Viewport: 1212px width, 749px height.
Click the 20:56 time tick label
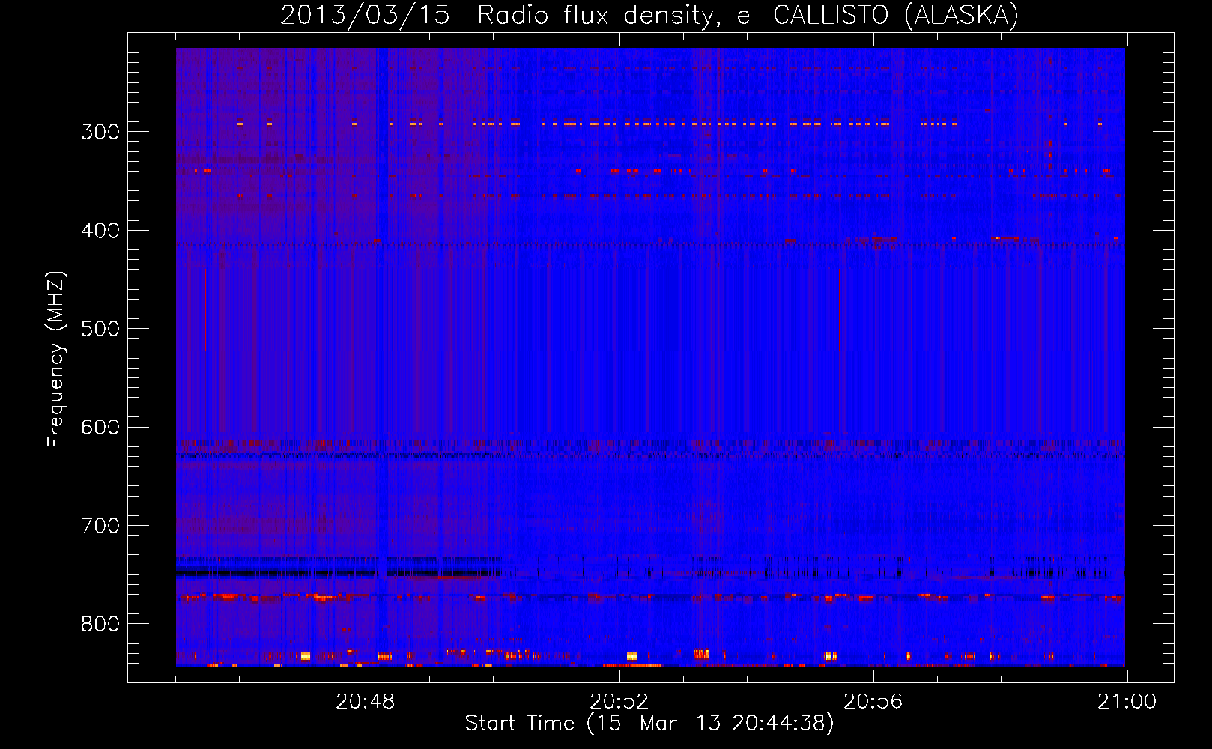(x=873, y=702)
